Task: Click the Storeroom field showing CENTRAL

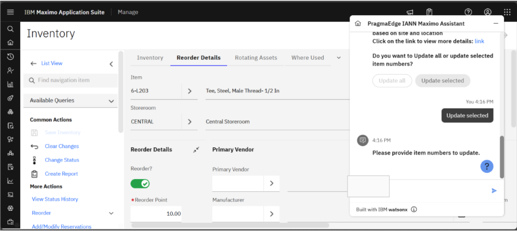Action: pos(156,122)
